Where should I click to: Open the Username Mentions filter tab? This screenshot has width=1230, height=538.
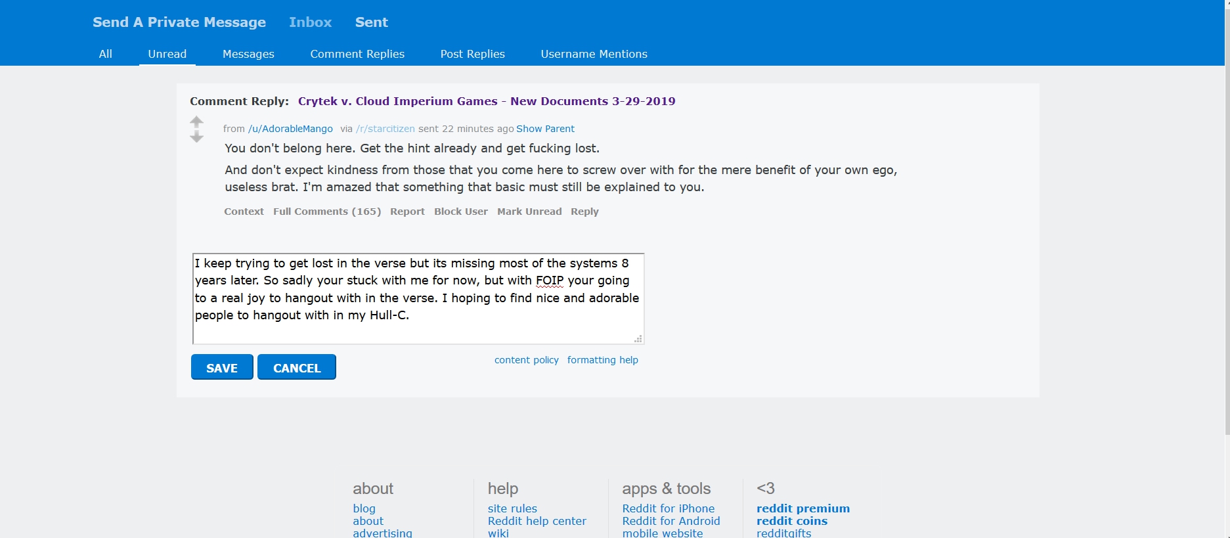594,54
